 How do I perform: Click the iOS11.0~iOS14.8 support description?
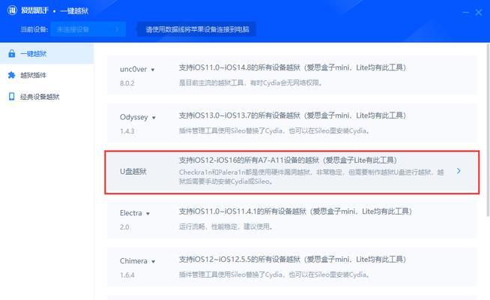(x=292, y=67)
